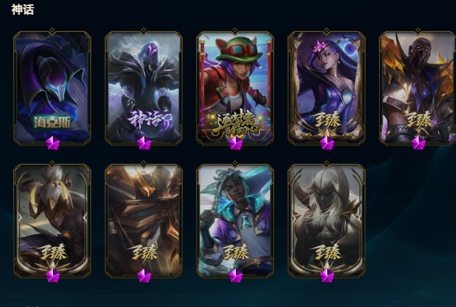Open the 至臻 pale horned figure with long white hair
This screenshot has width=456, height=307.
tap(327, 220)
